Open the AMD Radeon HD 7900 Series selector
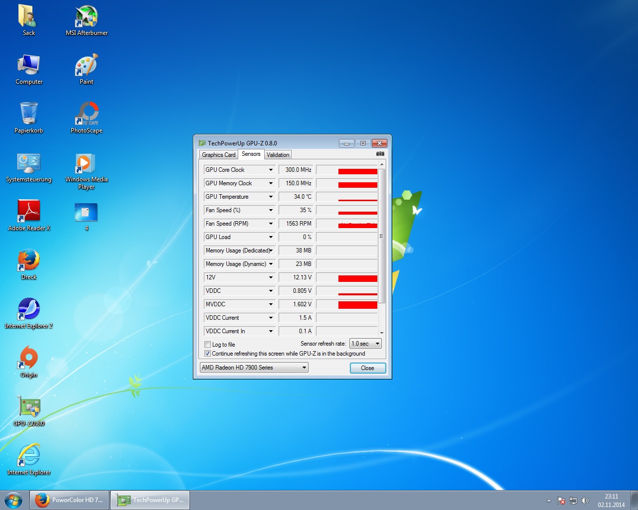 click(x=254, y=368)
